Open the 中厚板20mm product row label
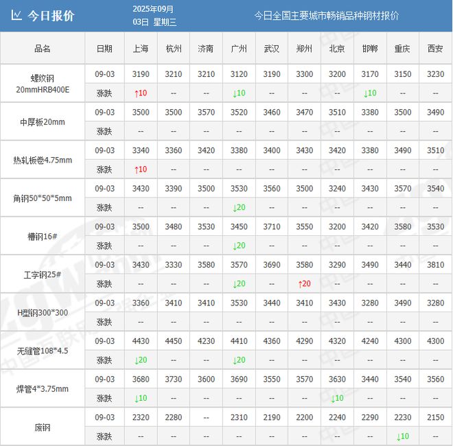The height and width of the screenshot is (446, 453). (43, 122)
